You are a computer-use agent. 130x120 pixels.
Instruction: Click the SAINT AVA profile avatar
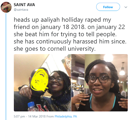[6, 7]
